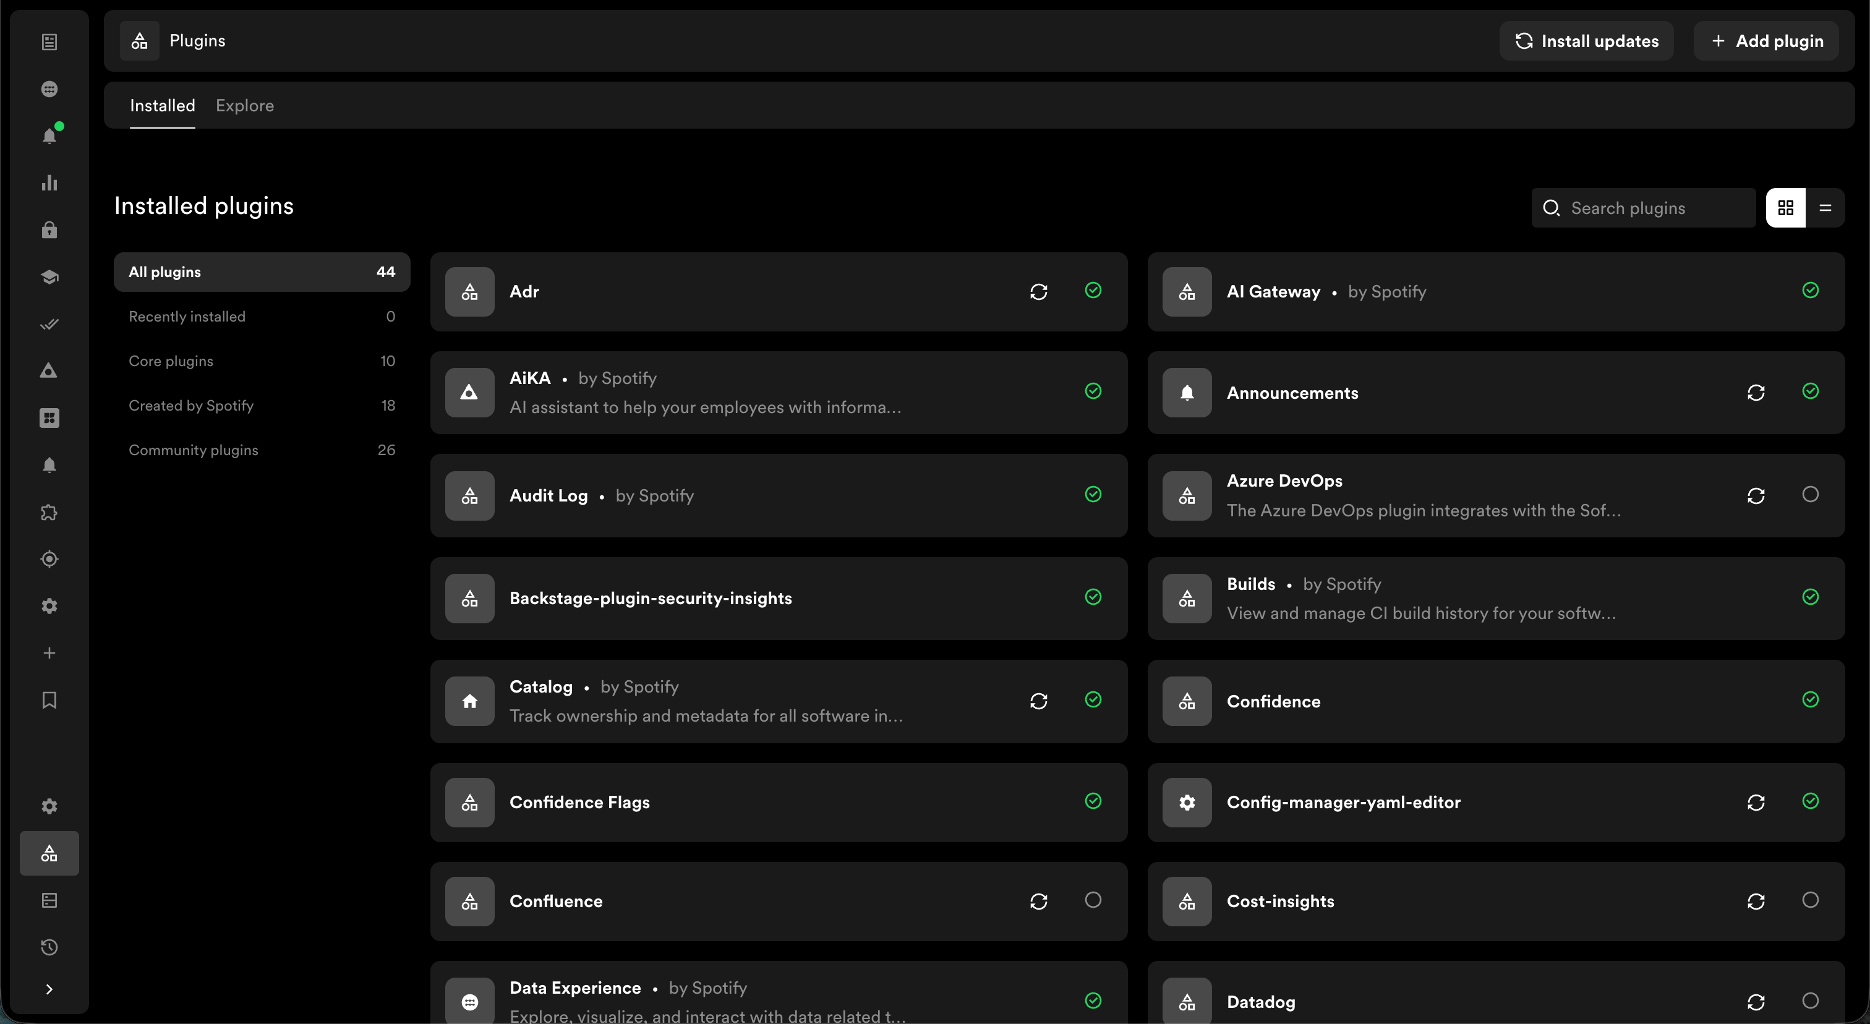Click the bar chart insights icon in sidebar
The width and height of the screenshot is (1870, 1024).
[x=49, y=183]
